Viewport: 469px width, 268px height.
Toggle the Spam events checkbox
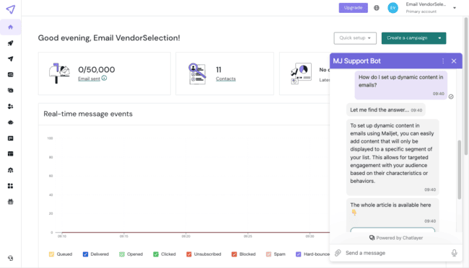click(x=268, y=254)
